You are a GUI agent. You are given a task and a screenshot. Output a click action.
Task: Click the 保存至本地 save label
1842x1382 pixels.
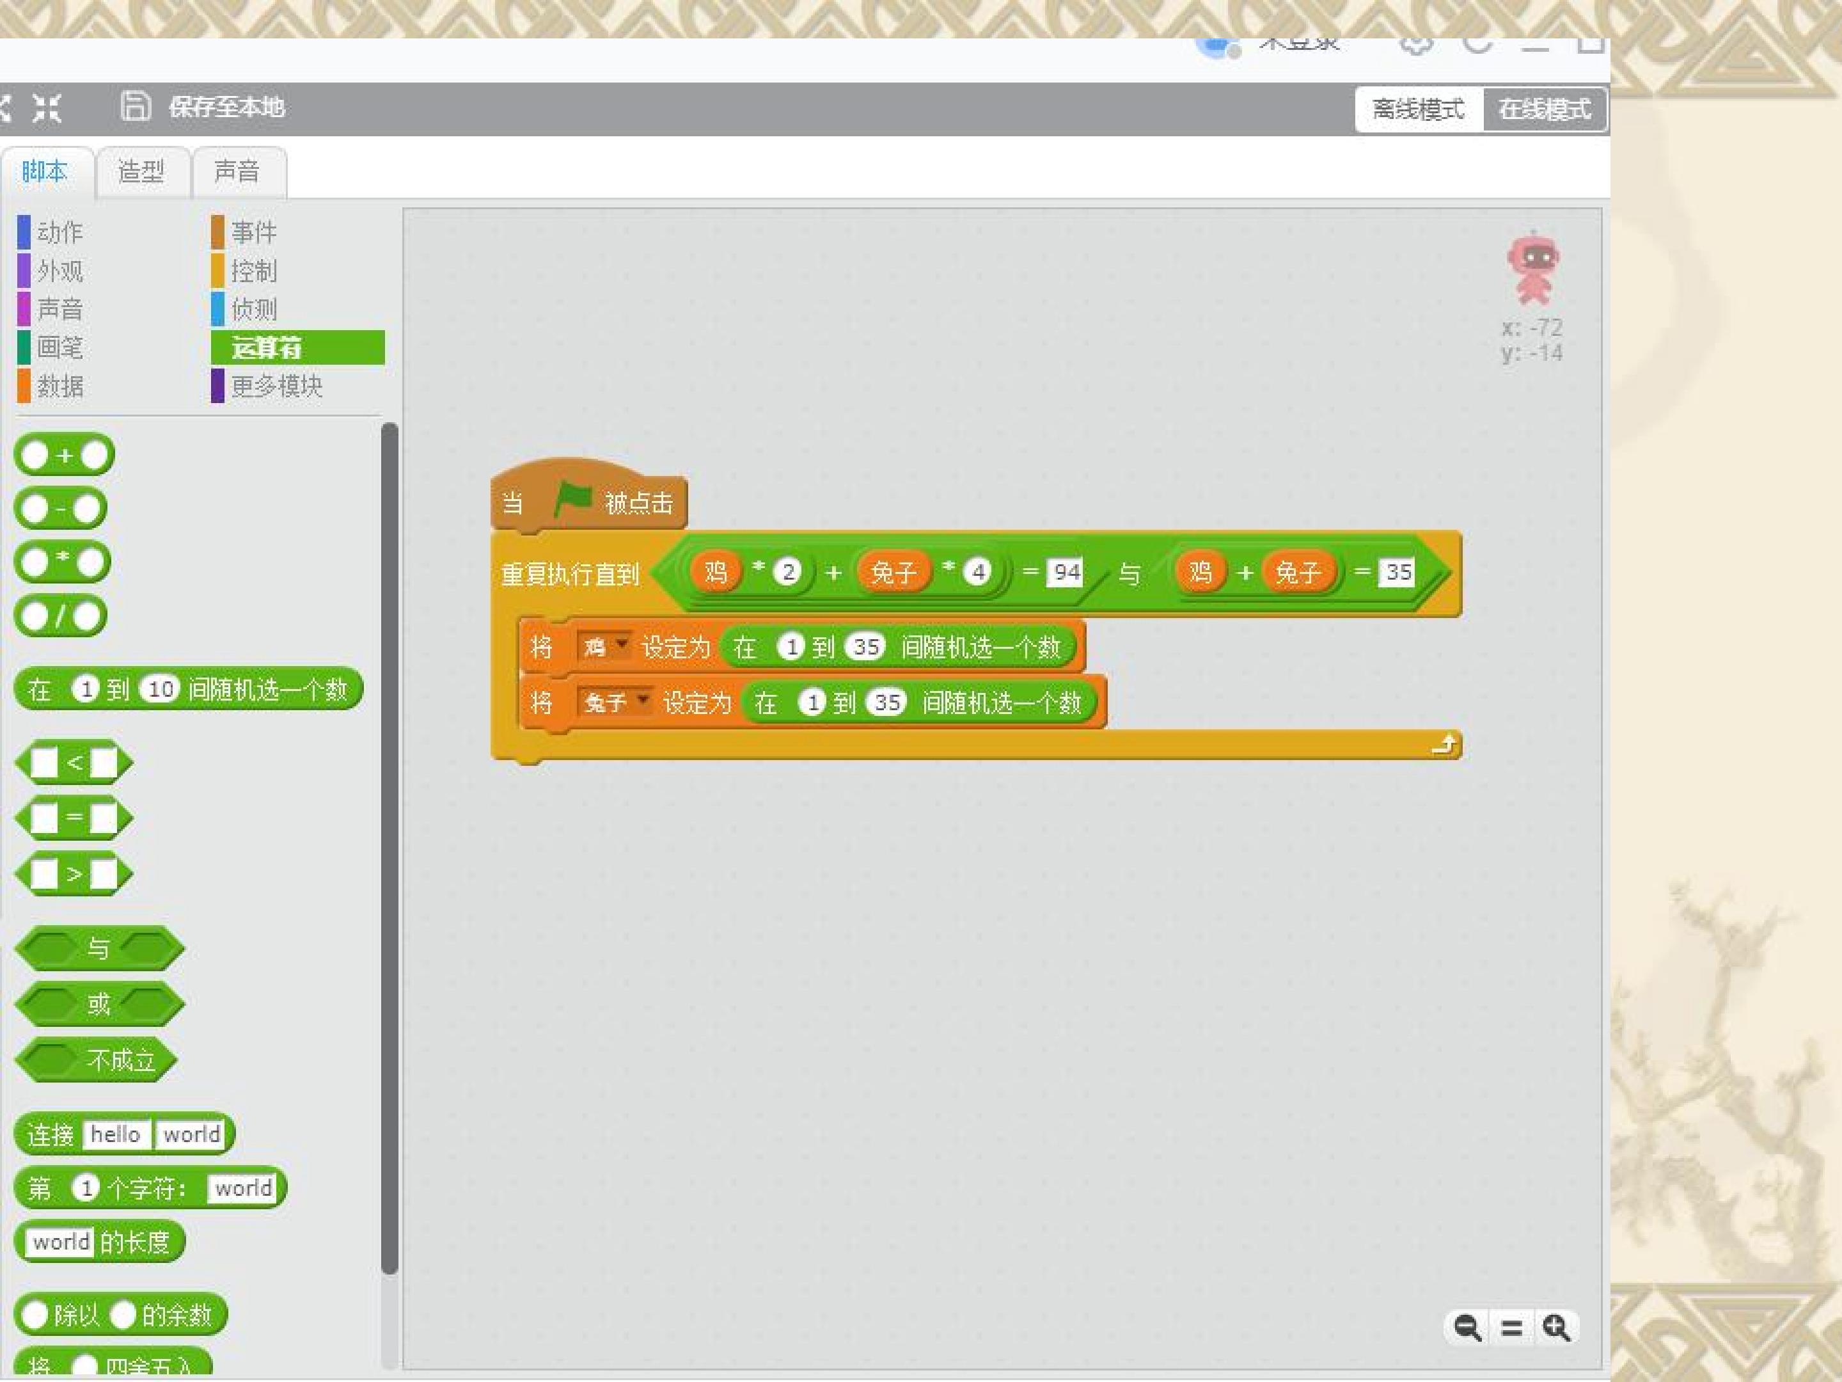coord(226,107)
